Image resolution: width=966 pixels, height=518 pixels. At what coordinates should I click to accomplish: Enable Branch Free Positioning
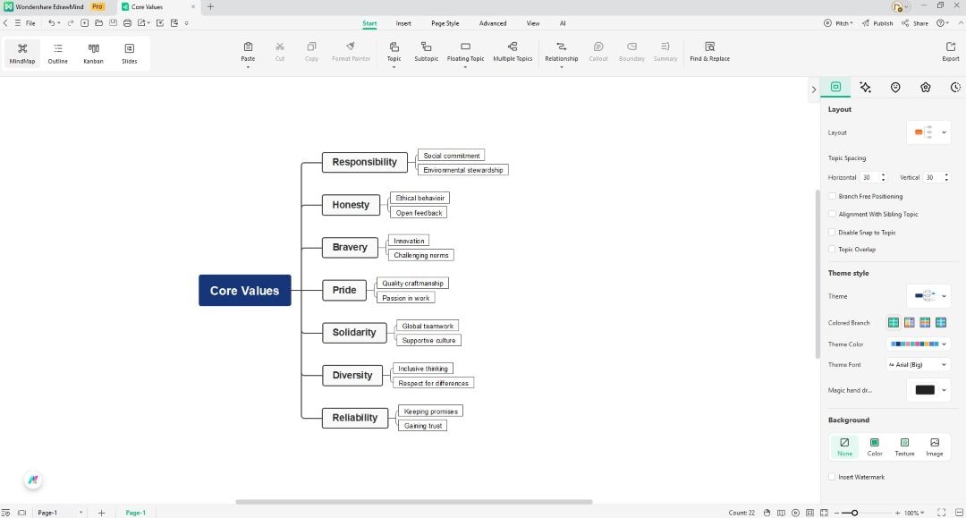[832, 196]
